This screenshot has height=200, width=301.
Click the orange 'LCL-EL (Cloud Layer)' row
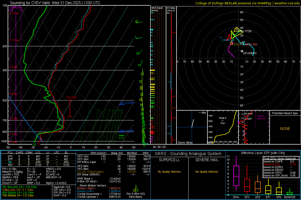[114, 172]
